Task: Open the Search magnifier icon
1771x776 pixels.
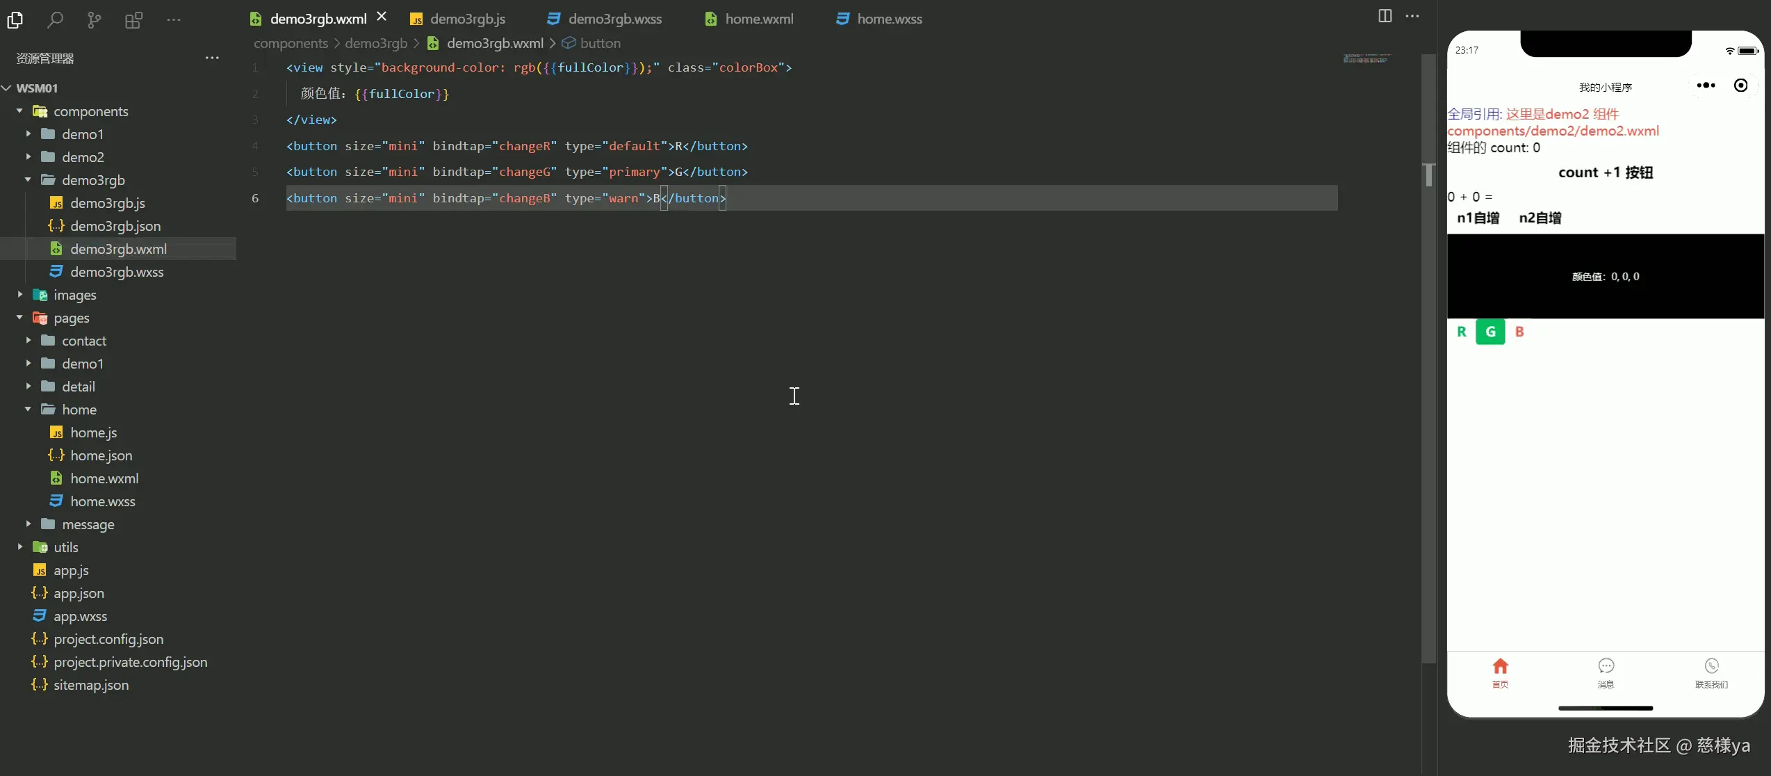Action: 55,20
